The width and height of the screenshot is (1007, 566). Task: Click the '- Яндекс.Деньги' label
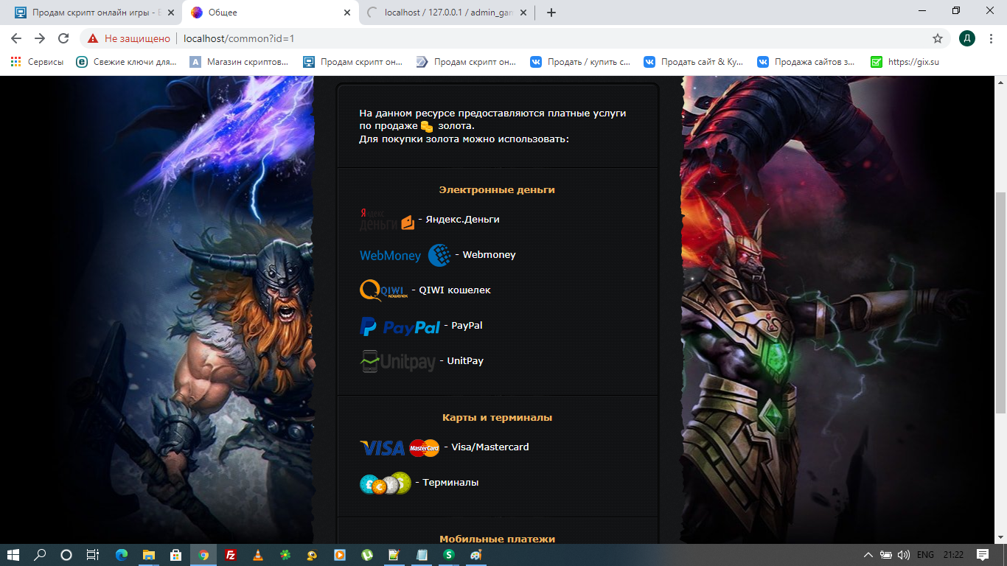[459, 220]
